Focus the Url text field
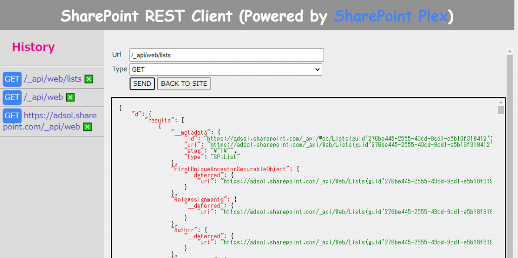 [226, 55]
